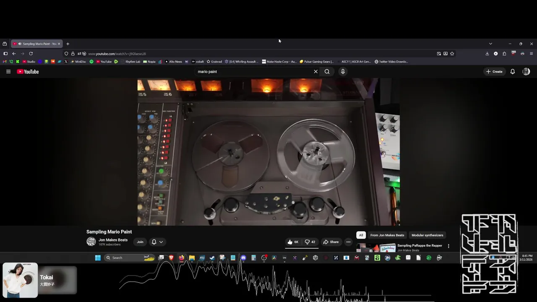
Task: Clear the 'mario paint' search text
Action: (x=316, y=72)
